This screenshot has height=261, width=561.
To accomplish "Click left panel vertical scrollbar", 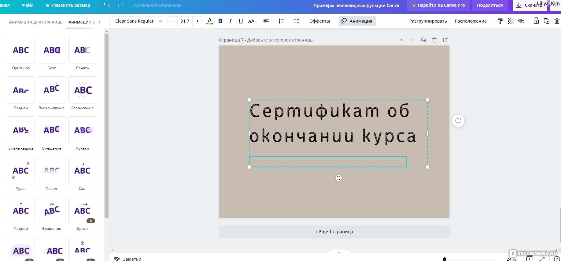I will click(106, 125).
